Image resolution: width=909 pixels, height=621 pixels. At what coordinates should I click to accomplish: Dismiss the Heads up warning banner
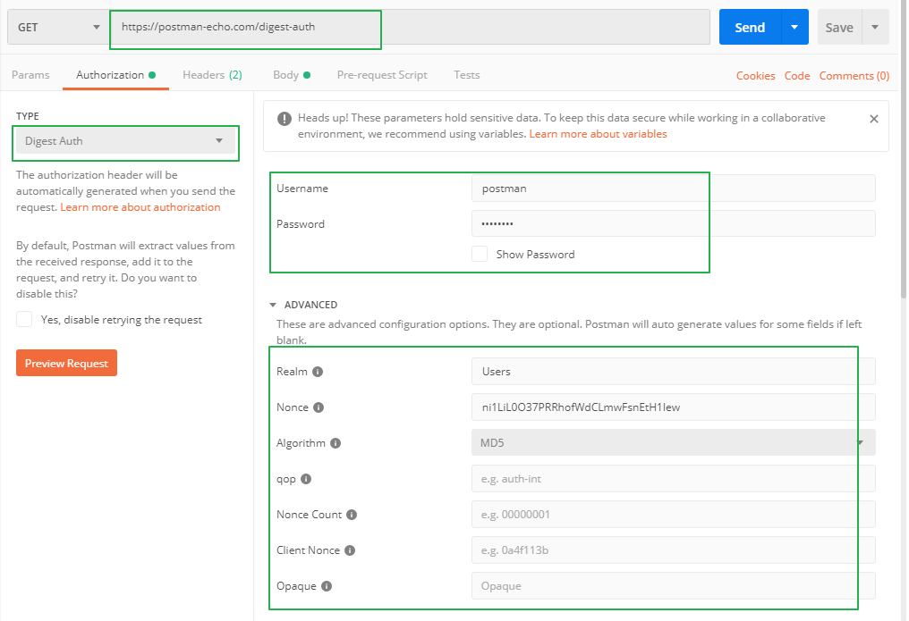(x=874, y=118)
